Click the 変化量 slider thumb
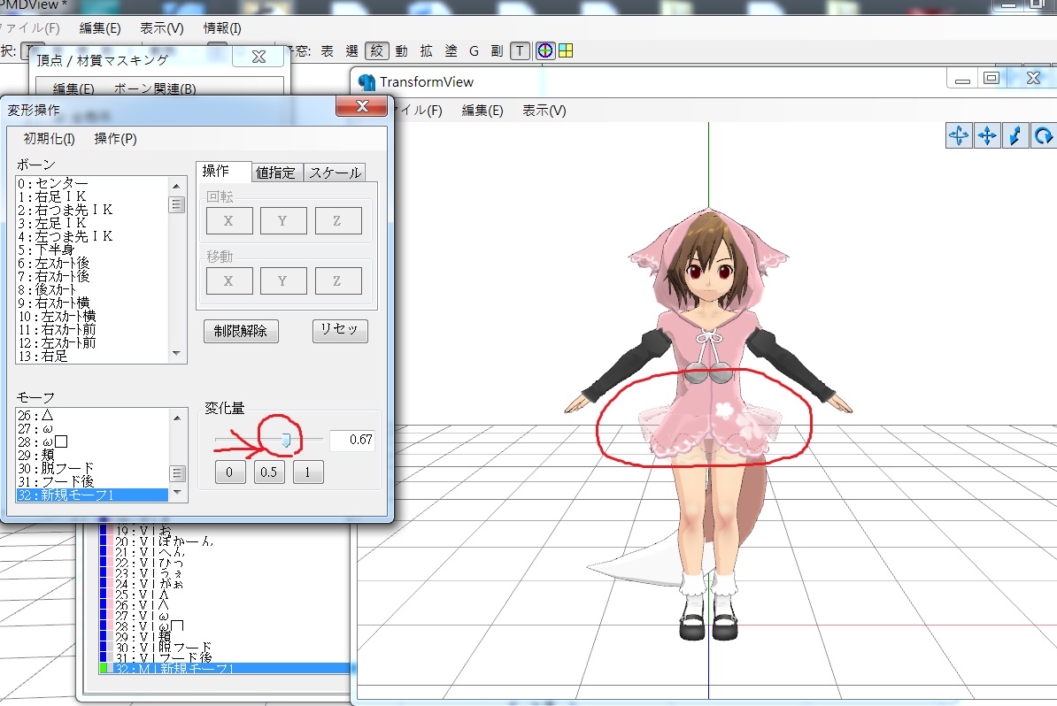Screen dimensions: 1057x706 (x=286, y=440)
